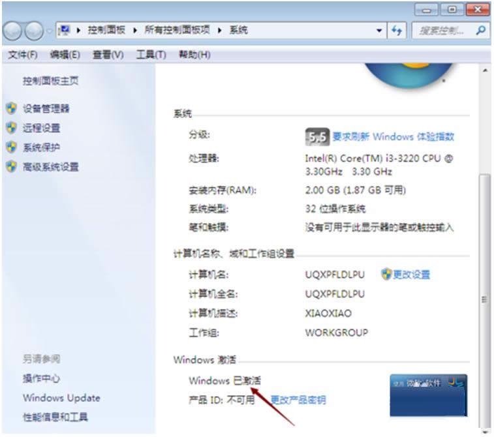
Task: Click the shield icon beside 设备管理器
Action: pyautogui.click(x=11, y=109)
